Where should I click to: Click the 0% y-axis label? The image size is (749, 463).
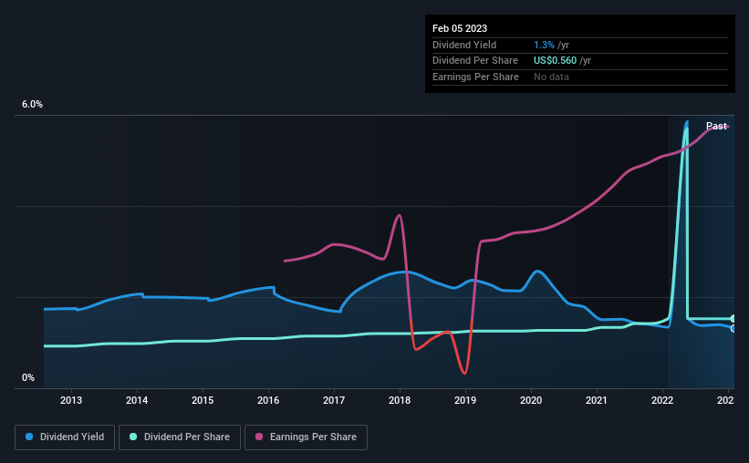28,377
